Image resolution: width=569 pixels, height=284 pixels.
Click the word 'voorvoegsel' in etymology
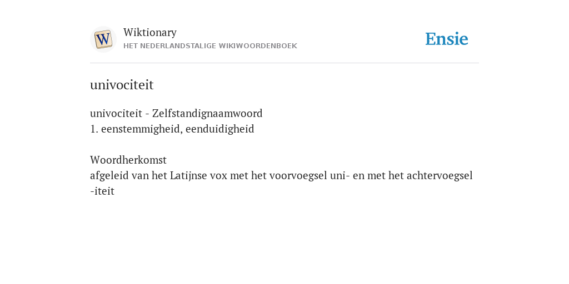pos(298,176)
